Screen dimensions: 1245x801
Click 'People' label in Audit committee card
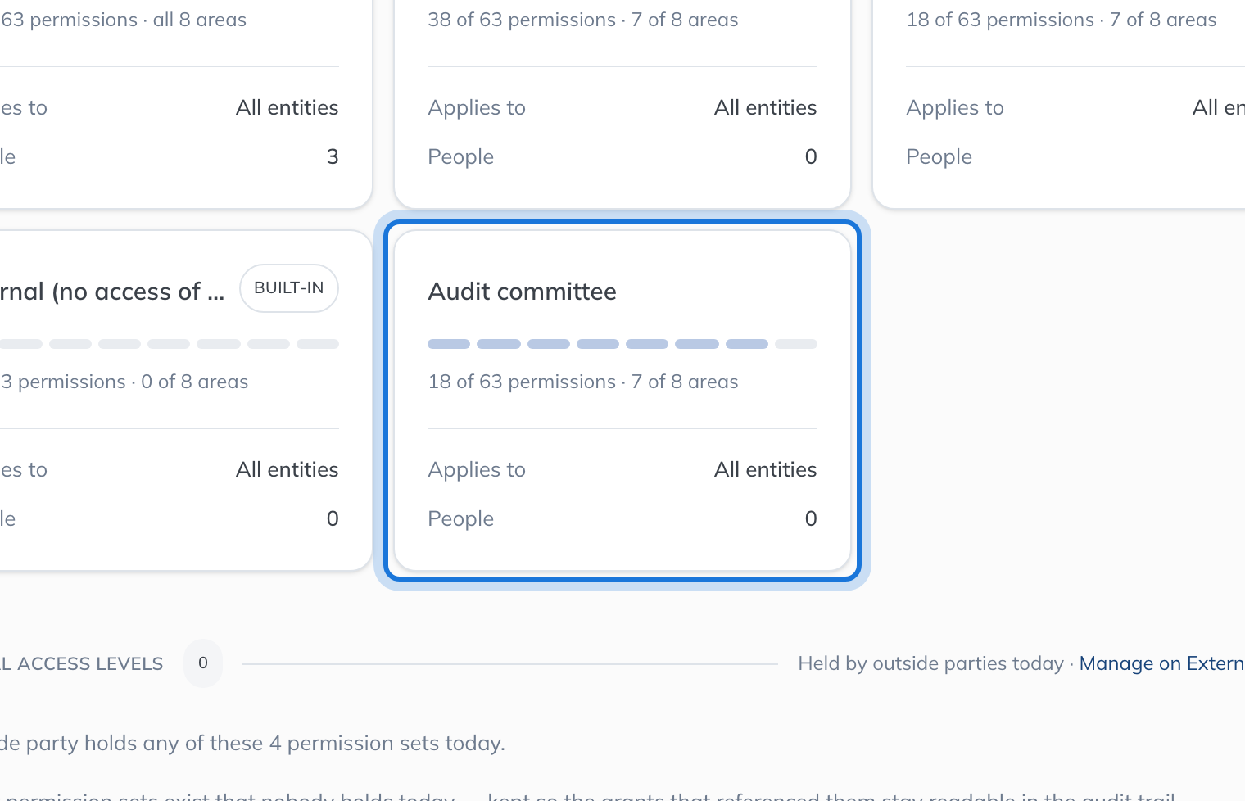[461, 519]
